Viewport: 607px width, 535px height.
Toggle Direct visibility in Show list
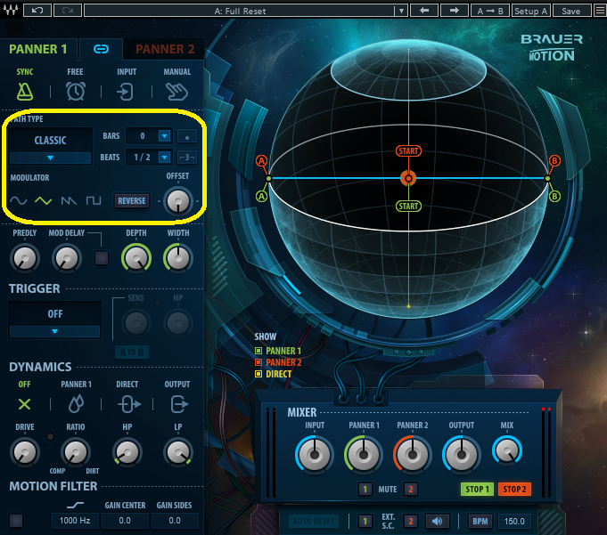[258, 374]
